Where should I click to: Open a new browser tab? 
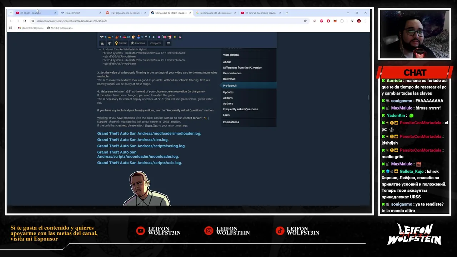click(287, 13)
